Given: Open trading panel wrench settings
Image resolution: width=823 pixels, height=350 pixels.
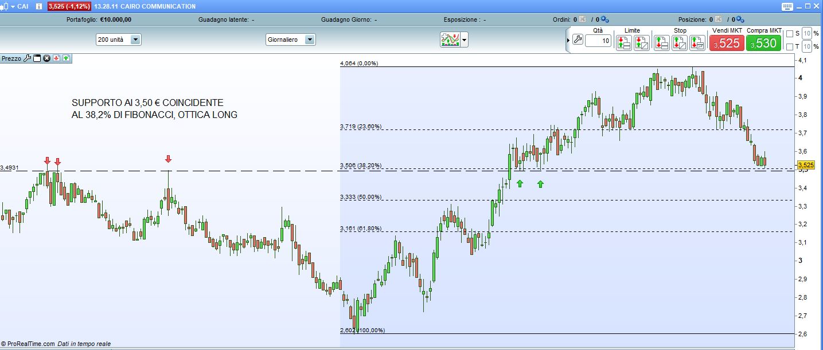Looking at the screenshot, I should pyautogui.click(x=578, y=40).
